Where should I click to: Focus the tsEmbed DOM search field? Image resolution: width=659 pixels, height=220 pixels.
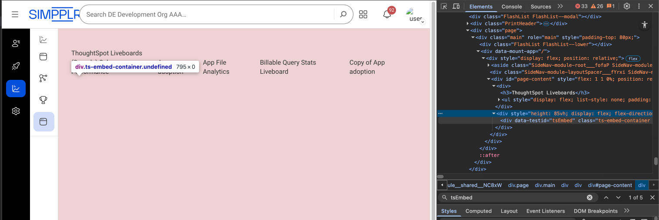point(517,197)
